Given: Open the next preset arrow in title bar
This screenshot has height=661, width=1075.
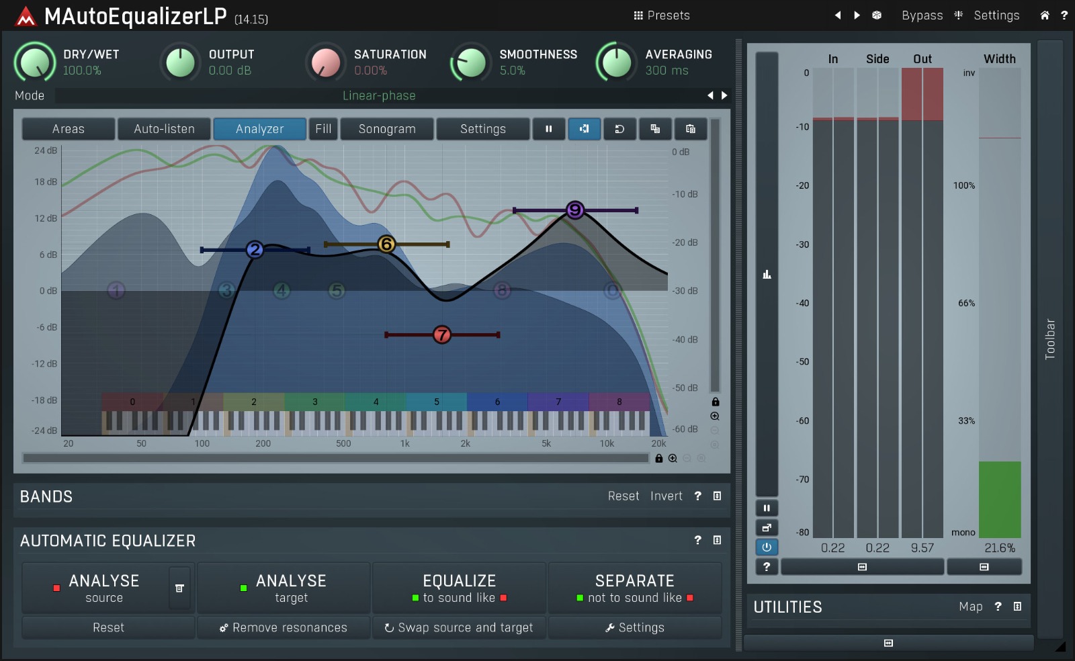Looking at the screenshot, I should pyautogui.click(x=857, y=15).
